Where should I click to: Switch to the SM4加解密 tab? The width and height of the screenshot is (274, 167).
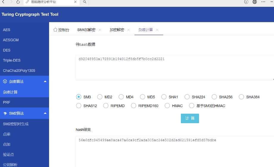86,30
